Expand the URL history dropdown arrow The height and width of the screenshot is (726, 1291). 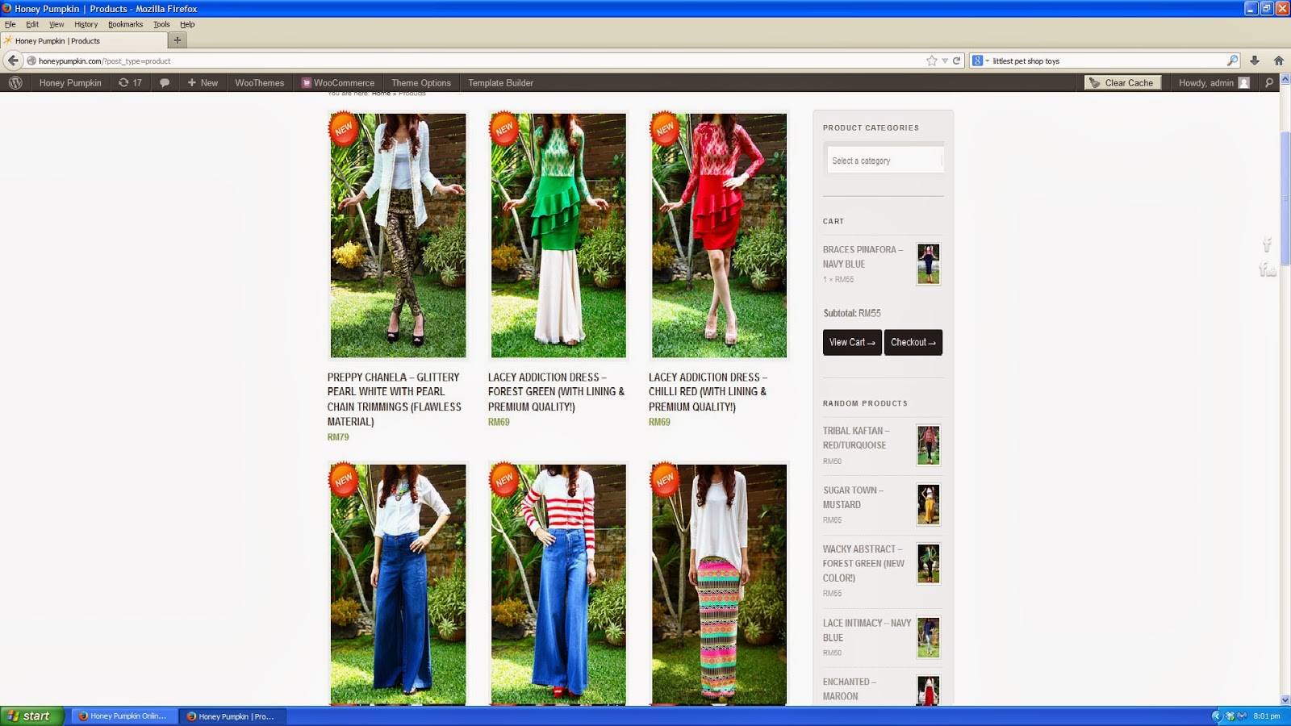(945, 60)
